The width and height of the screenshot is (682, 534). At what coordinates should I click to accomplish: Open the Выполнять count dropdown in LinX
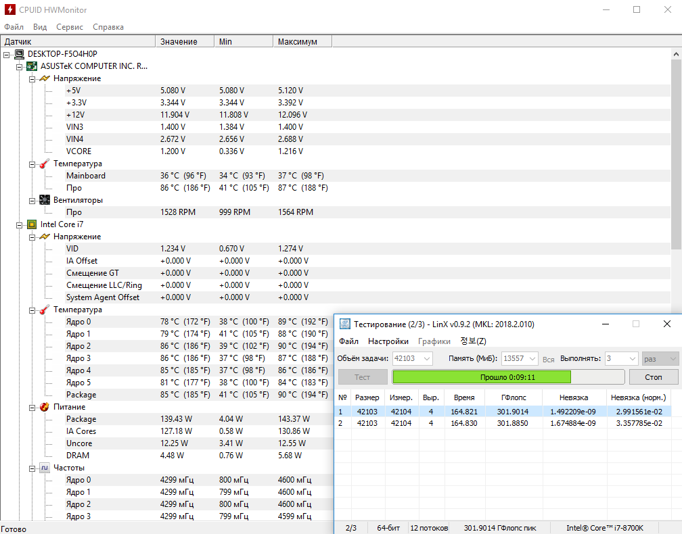pos(633,358)
